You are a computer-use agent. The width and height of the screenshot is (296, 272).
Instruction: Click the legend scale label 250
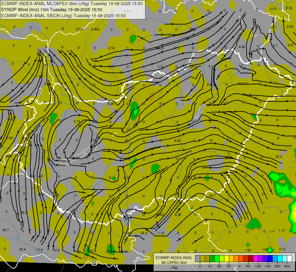click(x=277, y=266)
